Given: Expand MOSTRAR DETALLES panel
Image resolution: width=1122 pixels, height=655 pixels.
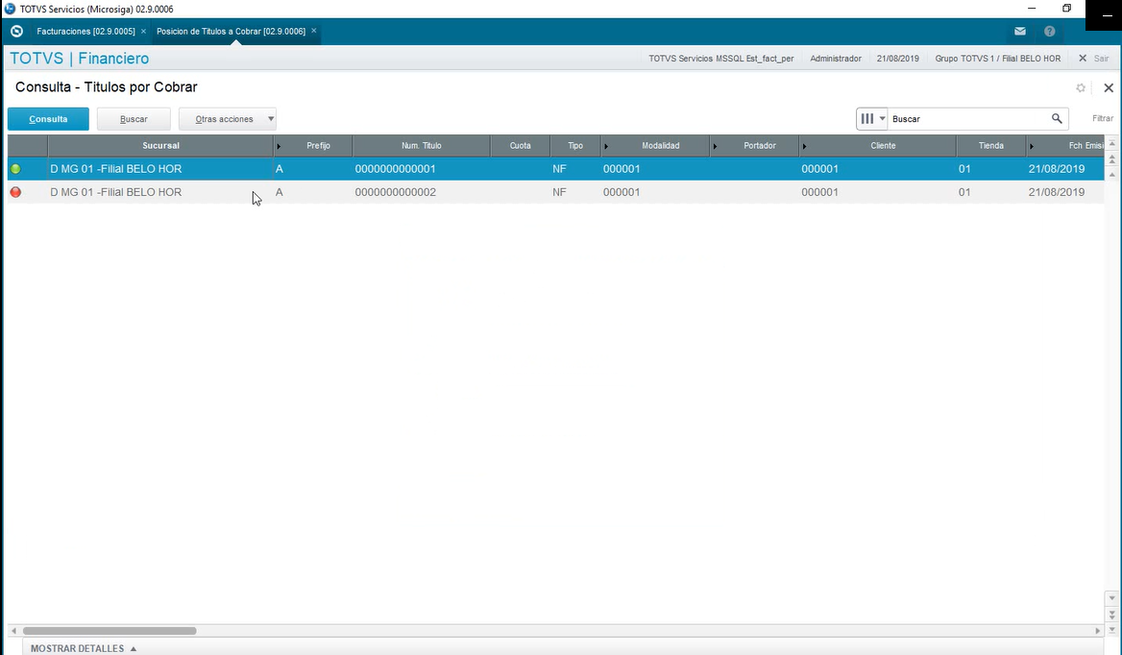Looking at the screenshot, I should coord(83,648).
